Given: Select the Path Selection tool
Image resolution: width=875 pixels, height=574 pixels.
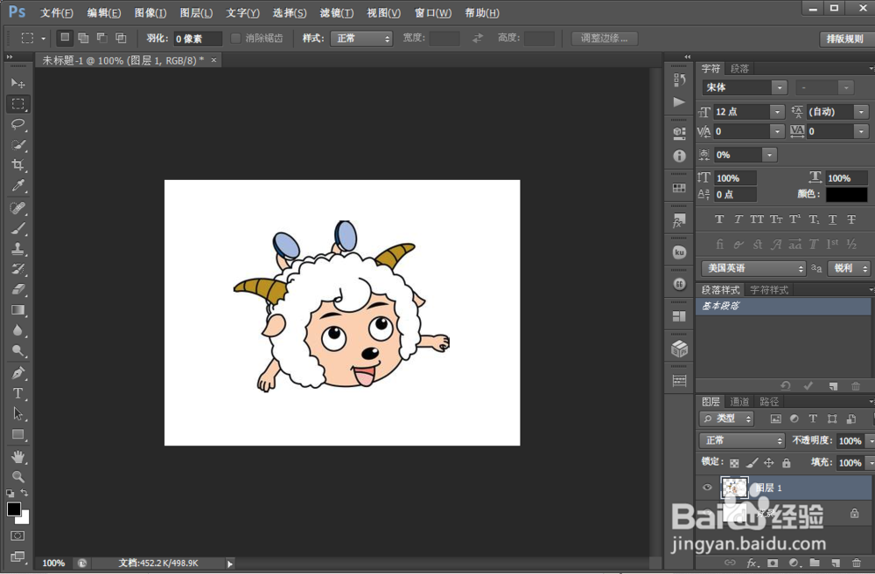Looking at the screenshot, I should (17, 413).
